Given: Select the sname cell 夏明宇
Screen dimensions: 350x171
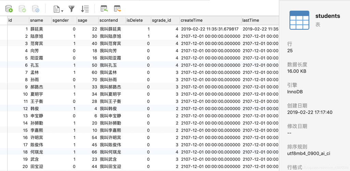Looking at the screenshot, I should [x=37, y=94].
